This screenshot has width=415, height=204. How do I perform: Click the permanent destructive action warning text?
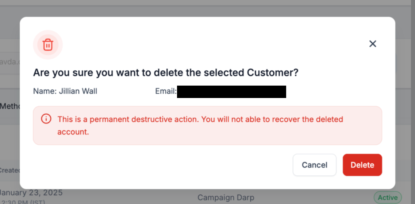pyautogui.click(x=200, y=126)
